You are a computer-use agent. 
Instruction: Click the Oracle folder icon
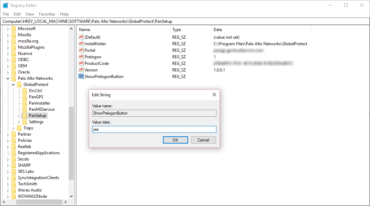(14, 72)
